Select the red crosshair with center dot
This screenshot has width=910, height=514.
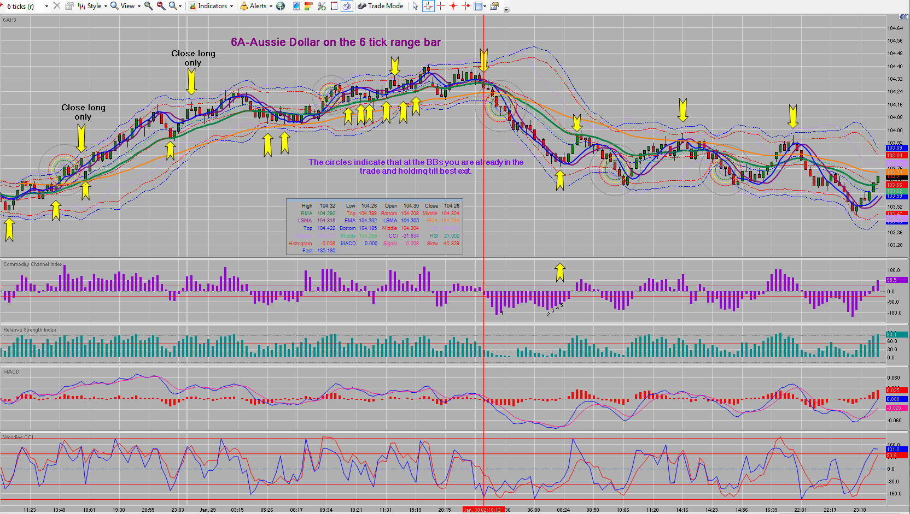click(x=453, y=6)
